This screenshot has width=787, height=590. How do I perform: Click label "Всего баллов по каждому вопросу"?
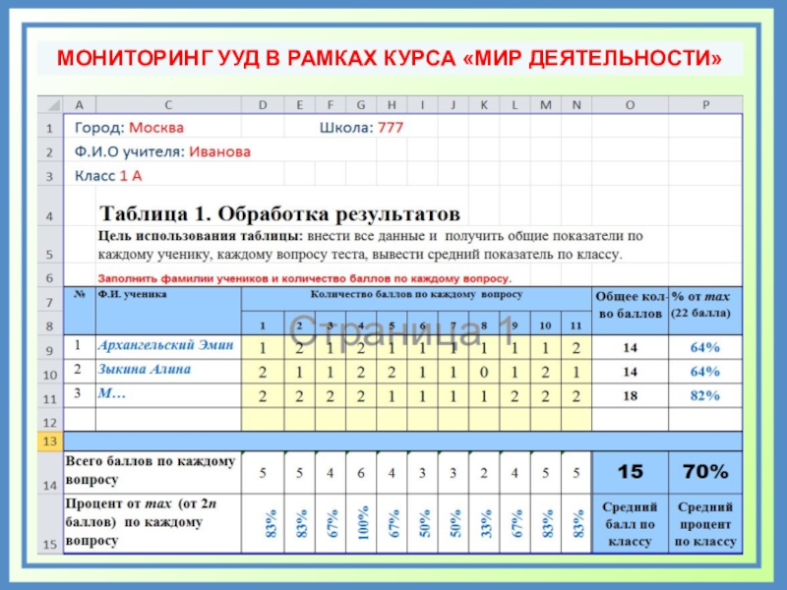(x=151, y=470)
